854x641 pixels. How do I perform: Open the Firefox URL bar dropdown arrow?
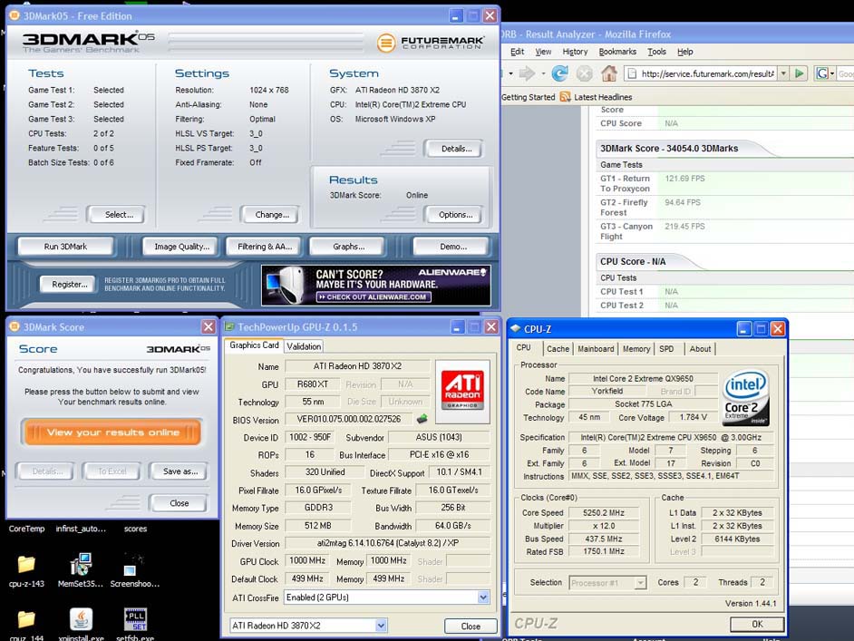[x=783, y=73]
